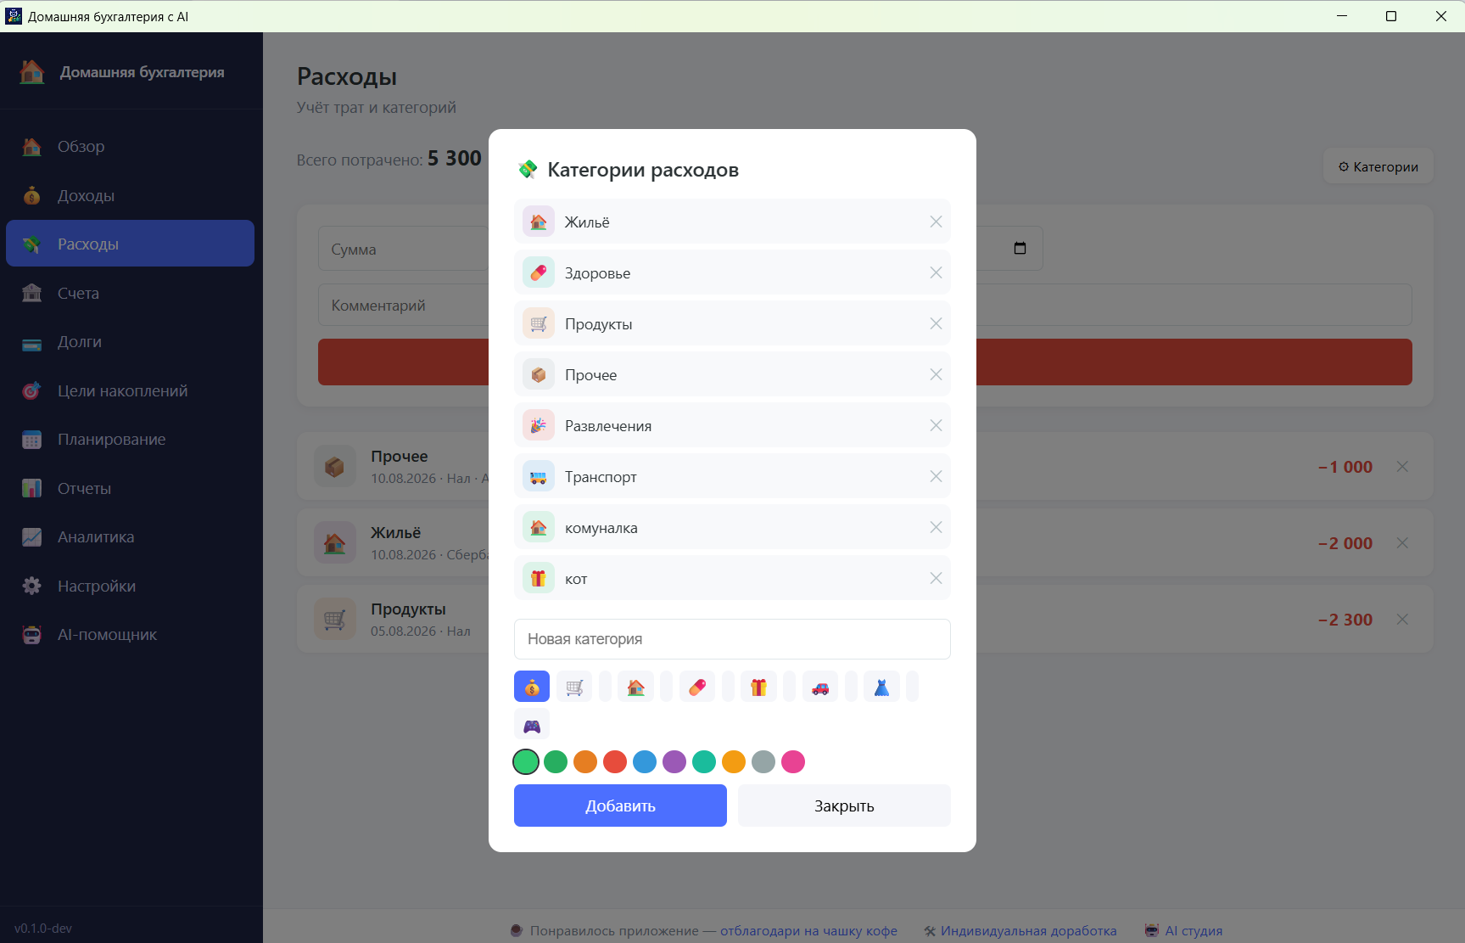1465x943 pixels.
Task: Remove the Развлечения category
Action: (936, 425)
